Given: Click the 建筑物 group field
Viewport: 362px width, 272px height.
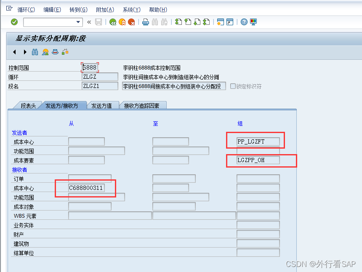Looking at the screenshot, I should click(258, 243).
